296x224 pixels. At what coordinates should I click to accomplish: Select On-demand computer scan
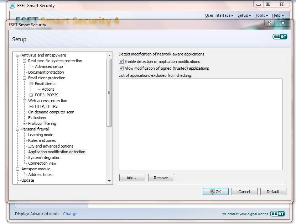coord(51,112)
